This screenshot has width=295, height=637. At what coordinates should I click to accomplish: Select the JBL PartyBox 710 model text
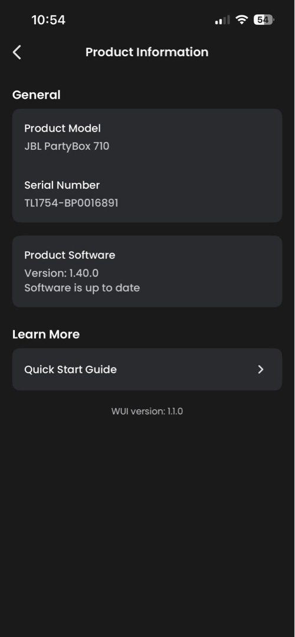[x=67, y=146]
